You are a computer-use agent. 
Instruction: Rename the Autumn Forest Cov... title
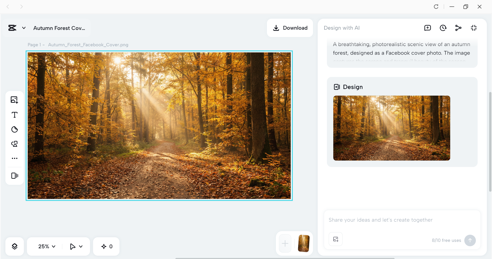(x=59, y=28)
